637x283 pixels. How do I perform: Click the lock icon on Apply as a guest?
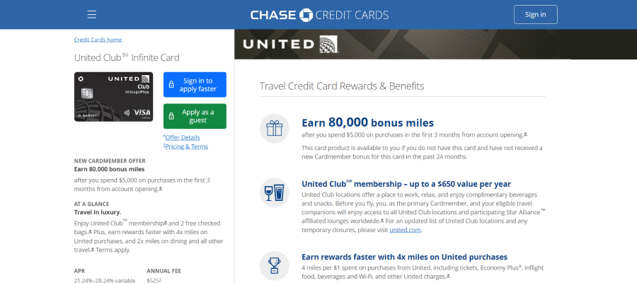(171, 116)
